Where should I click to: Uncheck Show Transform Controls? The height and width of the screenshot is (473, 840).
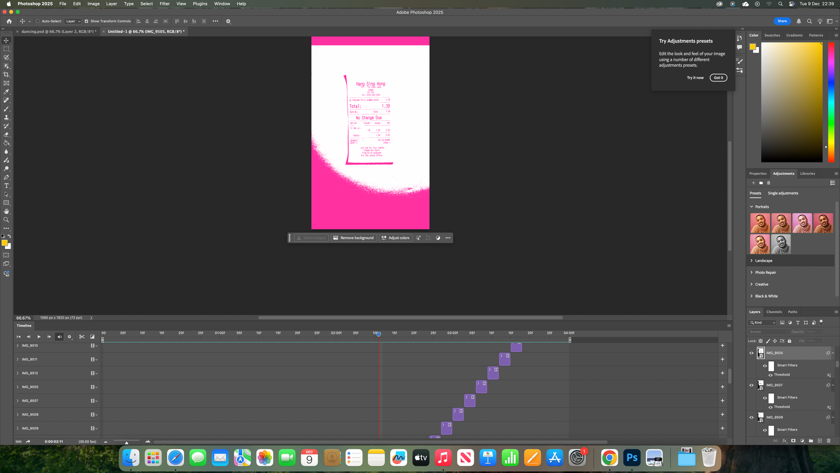coord(87,21)
